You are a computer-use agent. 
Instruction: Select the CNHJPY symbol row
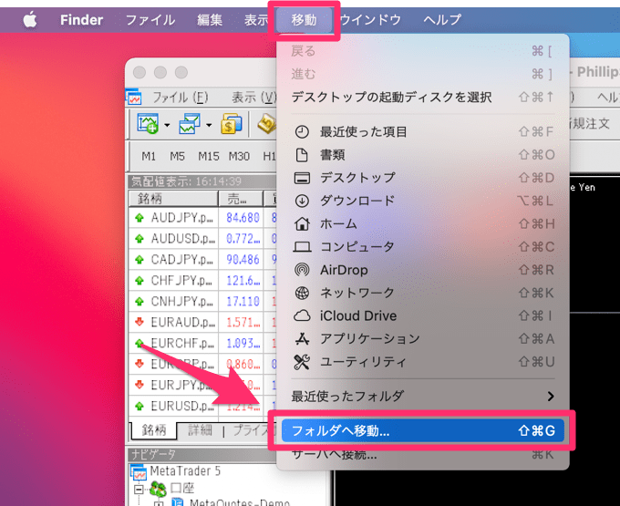click(202, 302)
